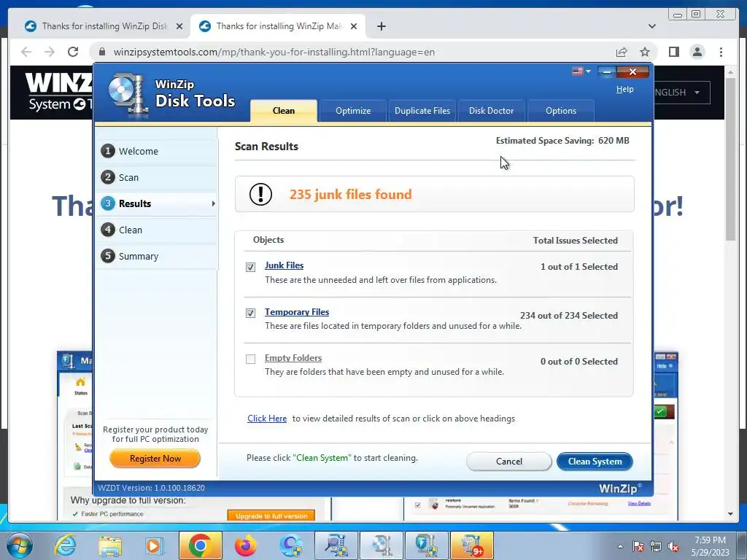747x560 pixels.
Task: Share this page icon in address bar
Action: point(622,52)
